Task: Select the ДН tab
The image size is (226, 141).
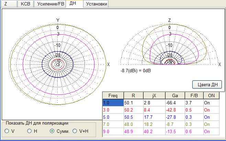Action: click(x=75, y=3)
